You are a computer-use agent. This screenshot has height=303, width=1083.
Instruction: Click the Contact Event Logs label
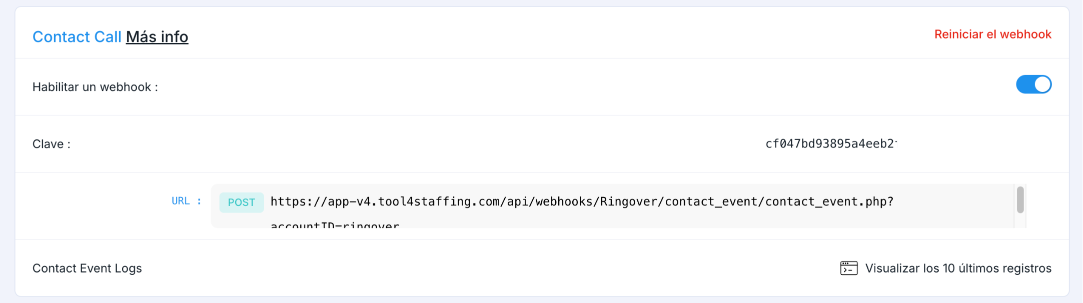tap(87, 268)
